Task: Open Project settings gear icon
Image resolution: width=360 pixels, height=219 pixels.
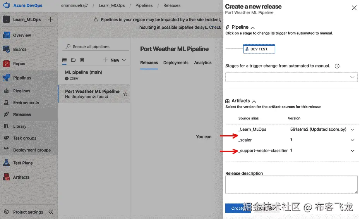Action: tap(7, 212)
